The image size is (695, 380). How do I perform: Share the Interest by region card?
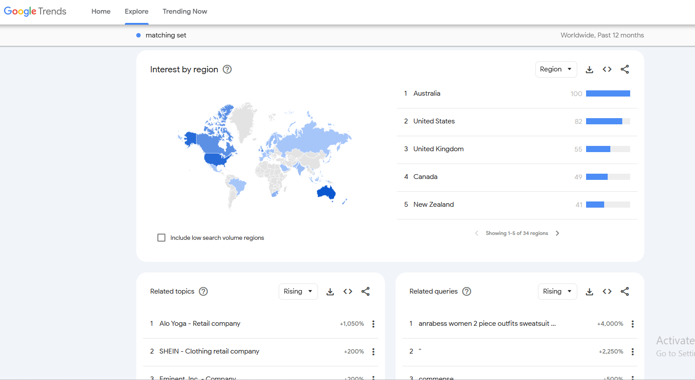pos(624,69)
